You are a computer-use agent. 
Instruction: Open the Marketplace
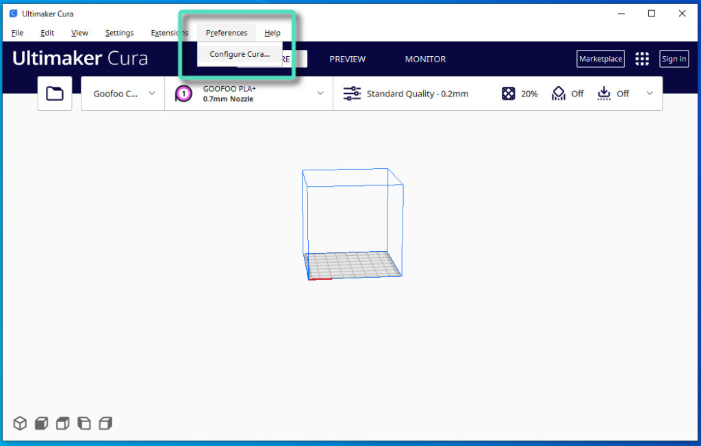pyautogui.click(x=600, y=59)
